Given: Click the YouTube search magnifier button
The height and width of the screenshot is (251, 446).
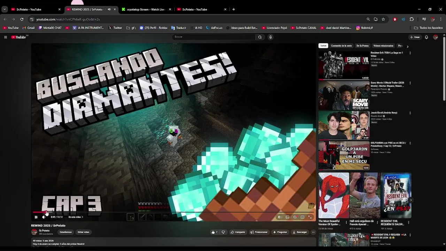Looking at the screenshot, I should point(260,37).
